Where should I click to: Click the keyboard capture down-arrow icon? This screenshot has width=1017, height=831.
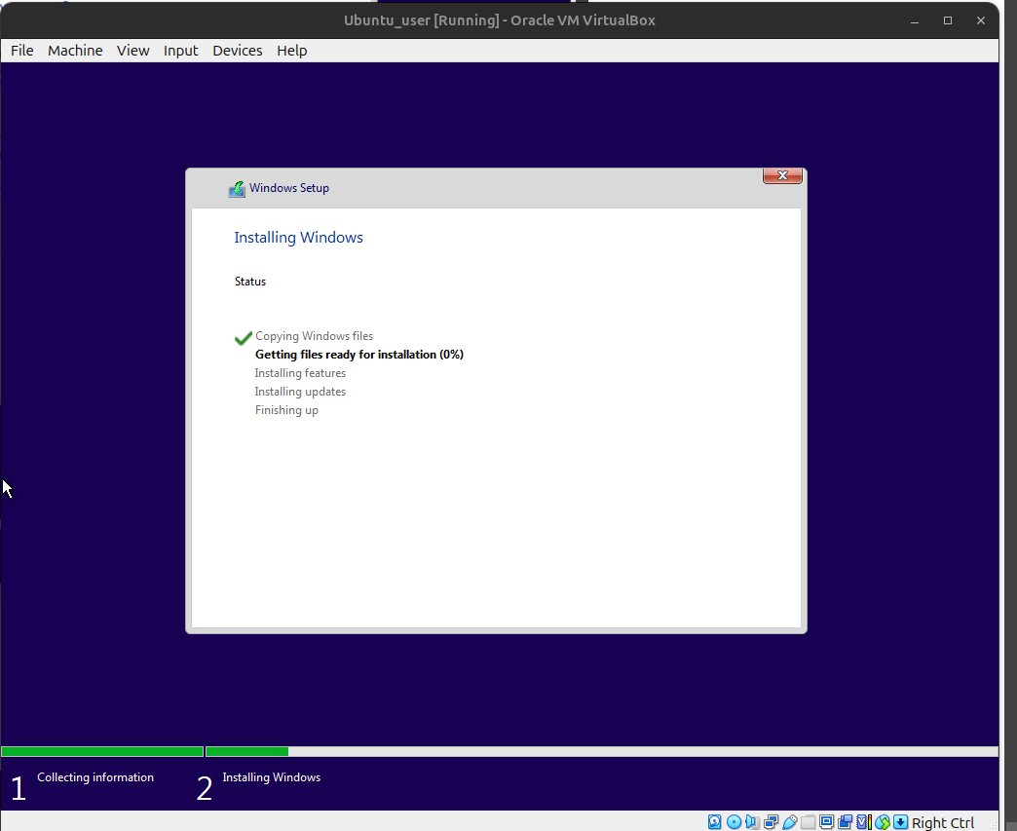[x=900, y=822]
